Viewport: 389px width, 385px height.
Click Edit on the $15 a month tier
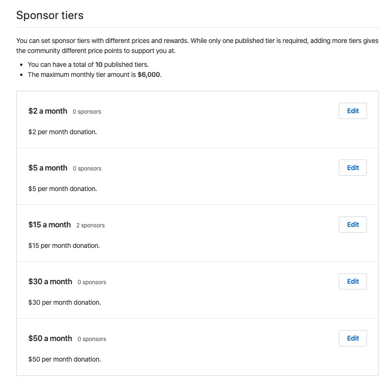[x=353, y=225]
